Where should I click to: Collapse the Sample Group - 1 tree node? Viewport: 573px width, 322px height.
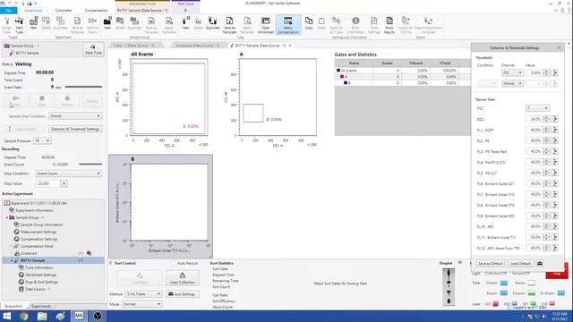(x=6, y=217)
